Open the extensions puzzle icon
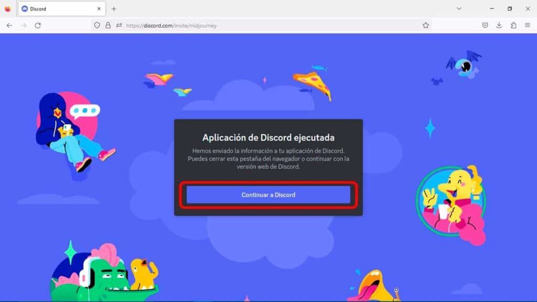Image resolution: width=537 pixels, height=302 pixels. pos(513,25)
